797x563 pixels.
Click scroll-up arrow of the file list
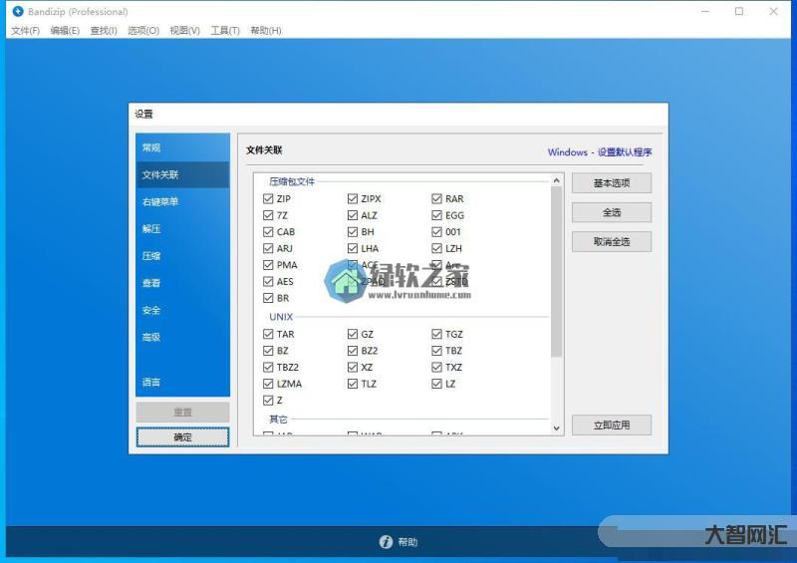pos(556,179)
